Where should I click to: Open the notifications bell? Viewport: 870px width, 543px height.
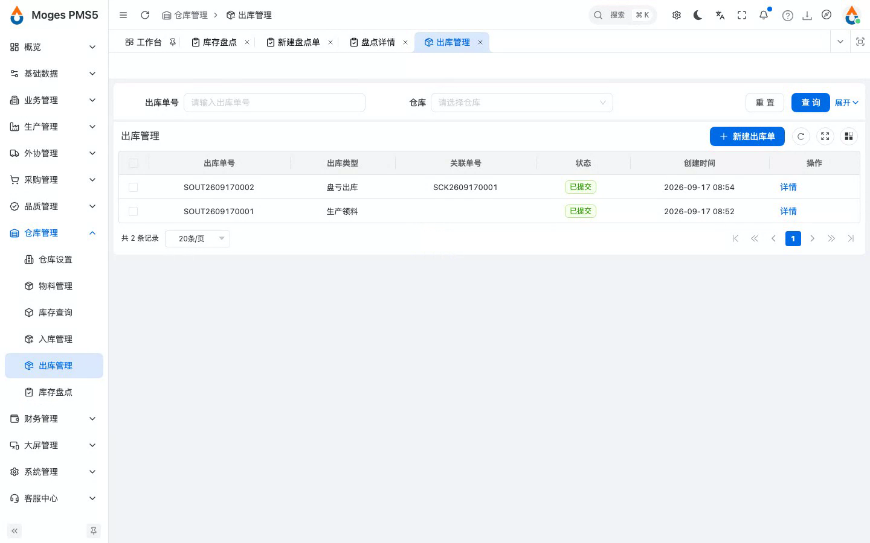click(764, 15)
